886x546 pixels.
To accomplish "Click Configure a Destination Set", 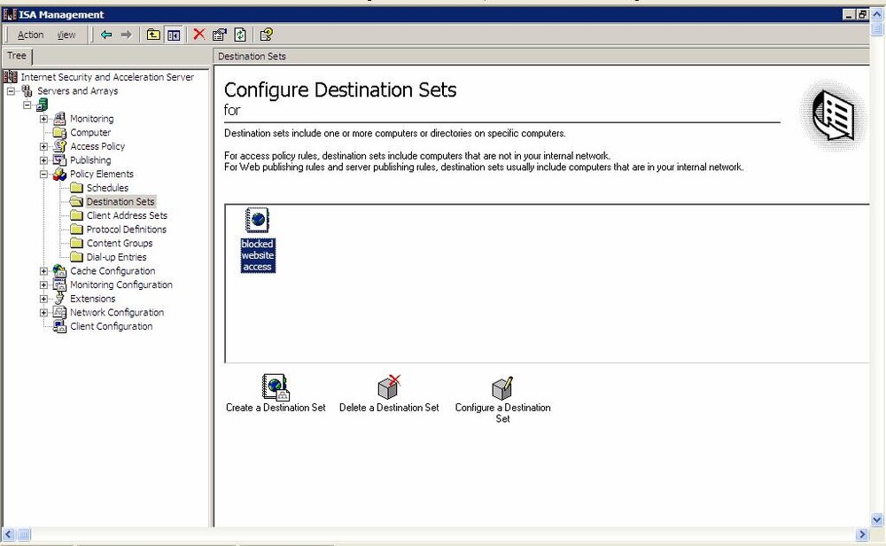I will [x=503, y=400].
